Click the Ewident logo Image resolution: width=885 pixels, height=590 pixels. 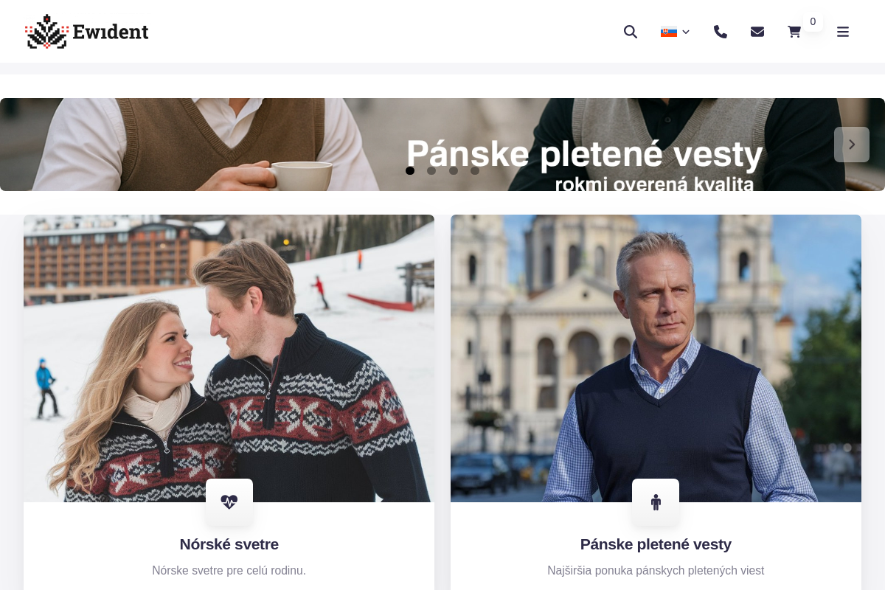coord(87,32)
